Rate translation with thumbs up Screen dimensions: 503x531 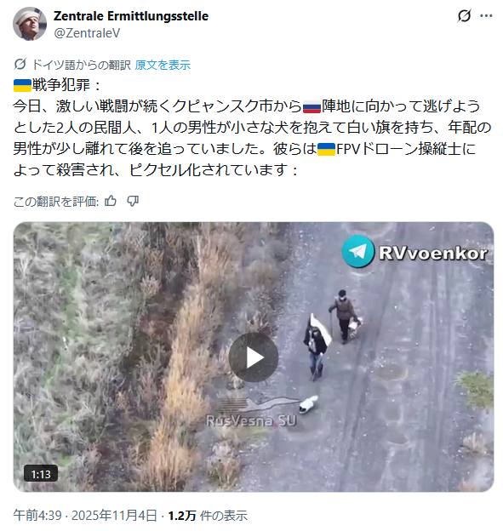tap(111, 201)
